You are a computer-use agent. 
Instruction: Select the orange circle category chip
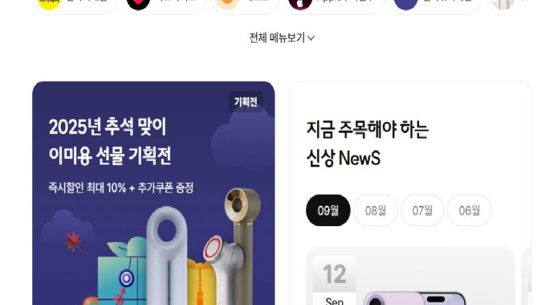point(245,5)
